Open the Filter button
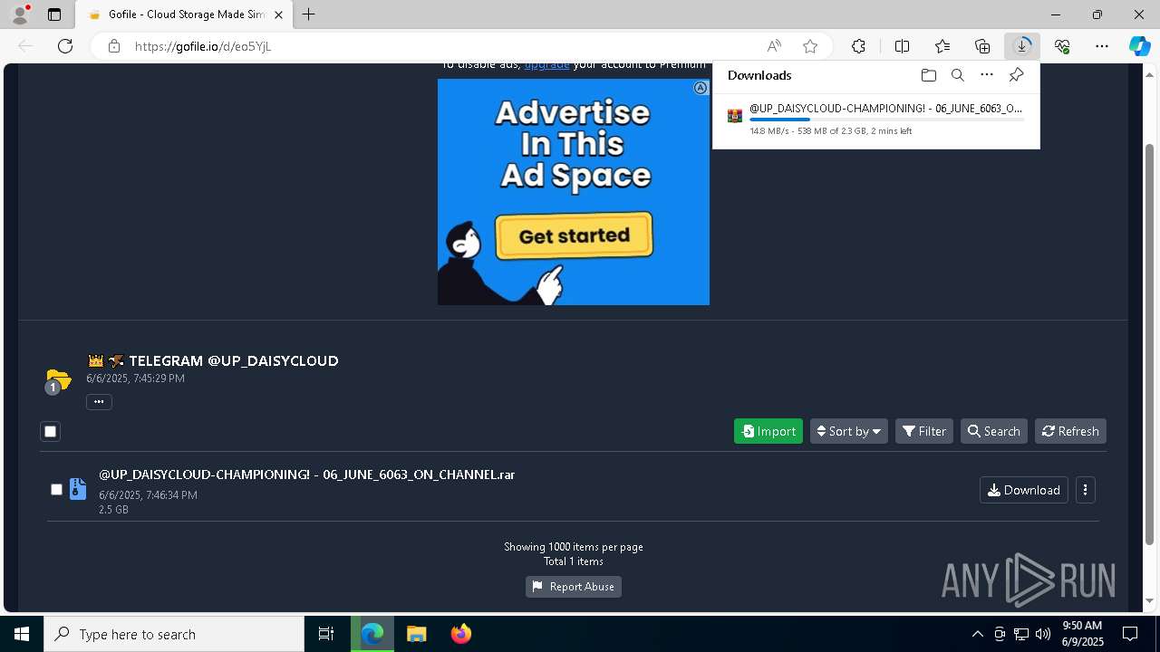This screenshot has width=1160, height=652. tap(924, 431)
